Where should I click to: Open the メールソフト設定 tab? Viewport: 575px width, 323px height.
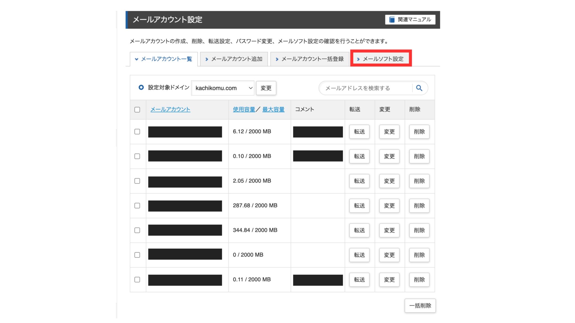coord(383,59)
